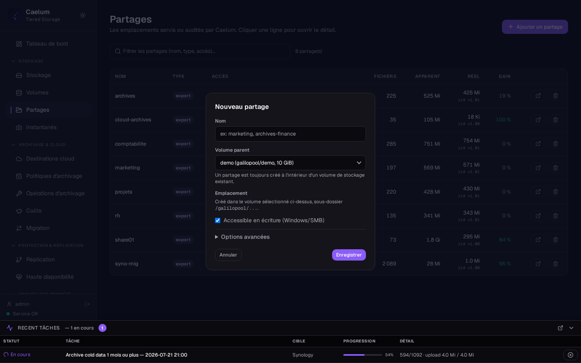Delete archives share trash icon
Screen dimensions: 581x363
pos(556,96)
